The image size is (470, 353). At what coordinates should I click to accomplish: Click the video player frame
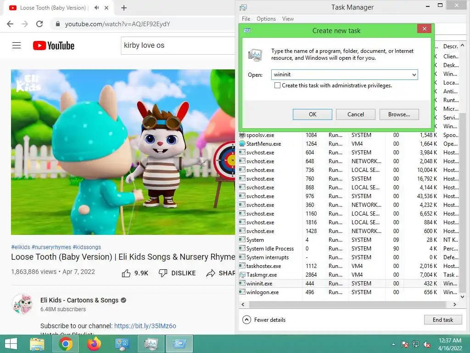tap(123, 152)
